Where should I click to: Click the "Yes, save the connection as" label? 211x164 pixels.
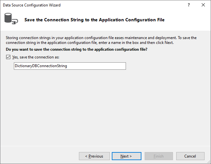point(36,57)
